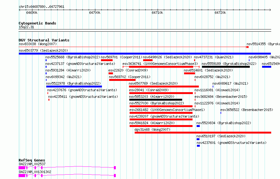The image size is (280, 179).
Task: Click nsv6507769 (Sedlazeck2020) label
Action: pyautogui.click(x=153, y=83)
